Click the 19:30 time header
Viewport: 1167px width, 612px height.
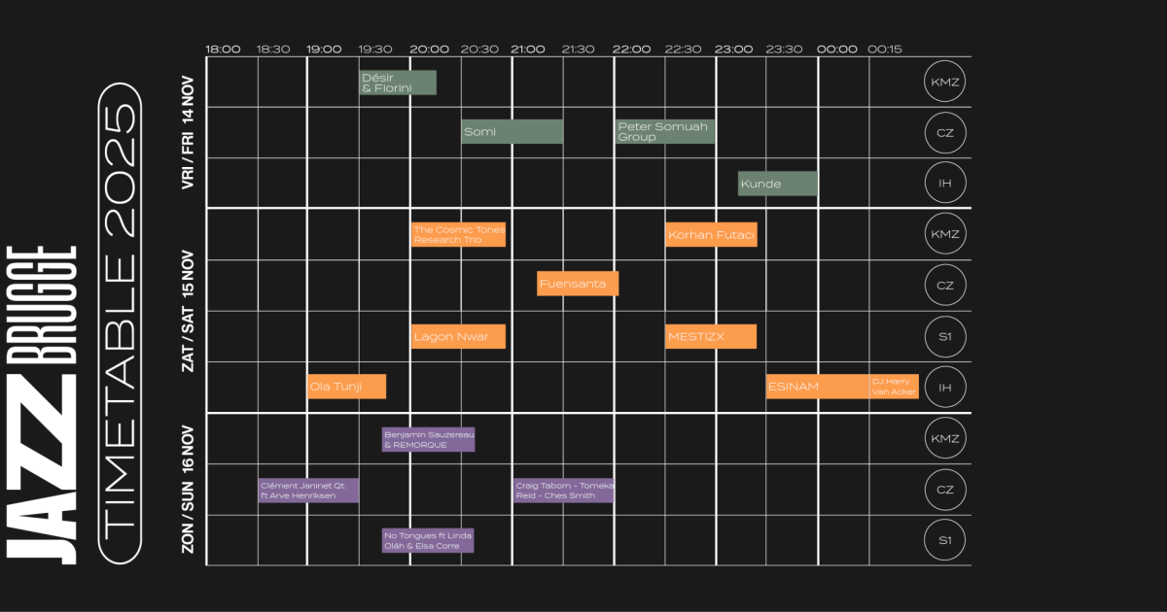point(375,49)
